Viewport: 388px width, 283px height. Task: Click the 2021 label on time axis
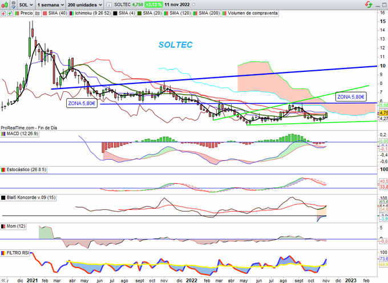pyautogui.click(x=32, y=281)
